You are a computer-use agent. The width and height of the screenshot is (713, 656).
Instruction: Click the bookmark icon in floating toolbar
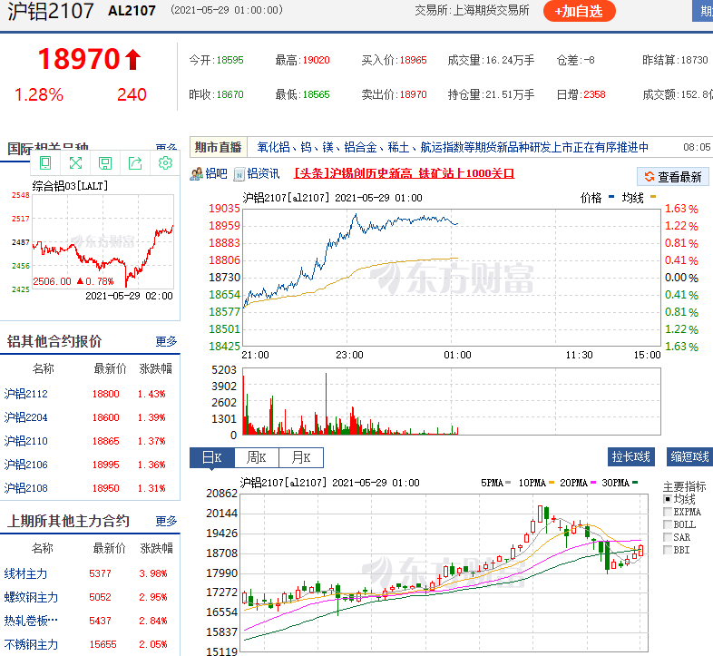[45, 162]
